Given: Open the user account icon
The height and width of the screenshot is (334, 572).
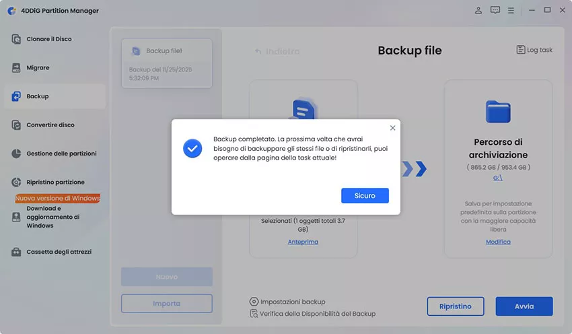Looking at the screenshot, I should click(x=478, y=10).
